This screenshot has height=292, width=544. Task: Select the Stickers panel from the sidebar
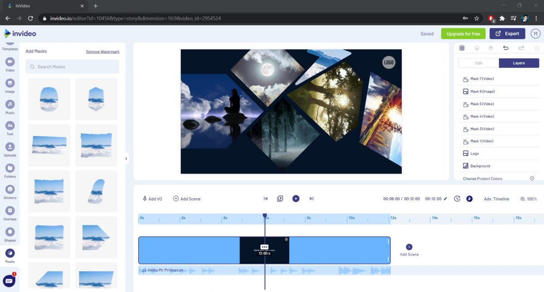[10, 193]
